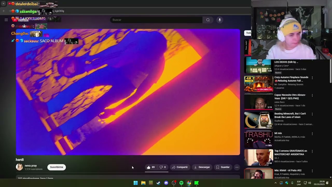Open Discord from the taskbar
This screenshot has height=187, width=332.
point(166,183)
